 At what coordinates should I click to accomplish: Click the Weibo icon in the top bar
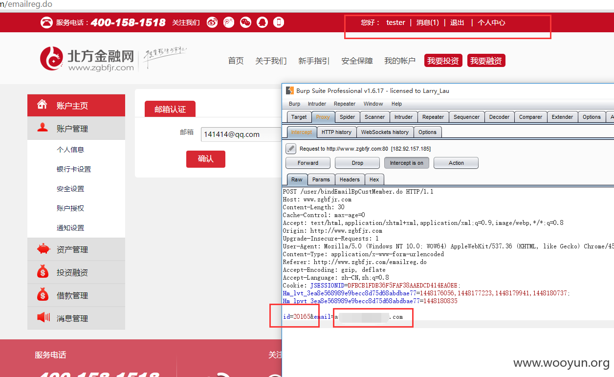click(212, 22)
